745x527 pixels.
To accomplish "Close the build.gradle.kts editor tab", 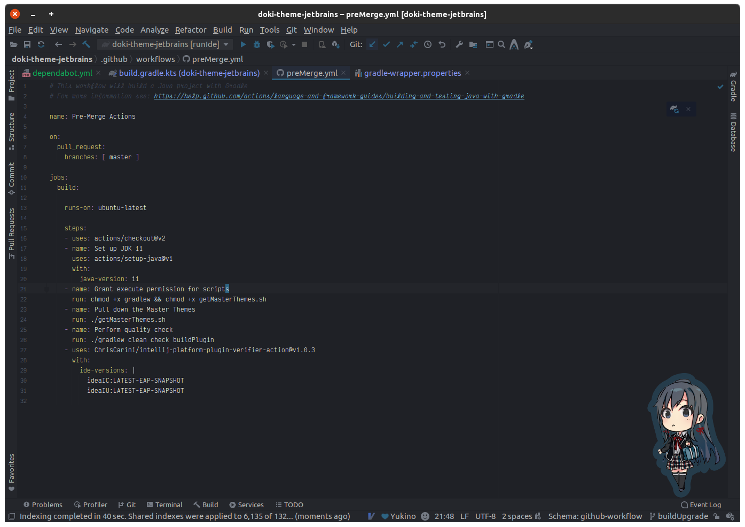I will [266, 73].
